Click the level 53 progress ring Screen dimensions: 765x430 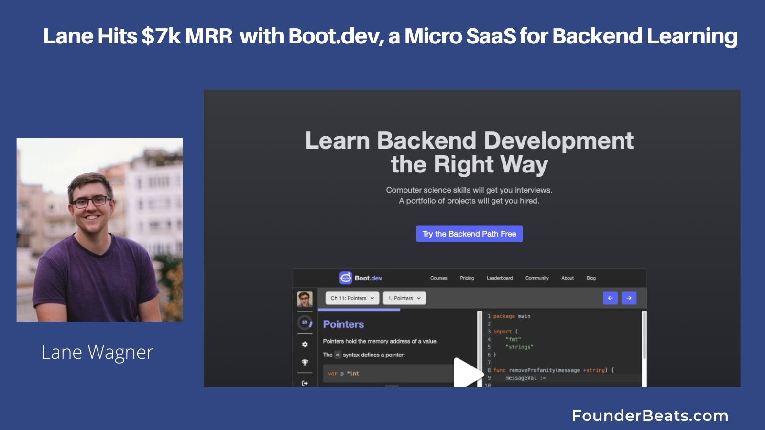point(305,322)
